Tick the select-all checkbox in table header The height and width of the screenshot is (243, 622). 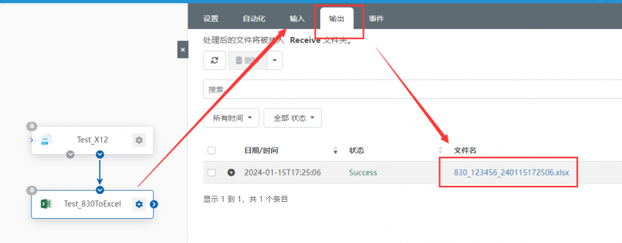coord(212,151)
